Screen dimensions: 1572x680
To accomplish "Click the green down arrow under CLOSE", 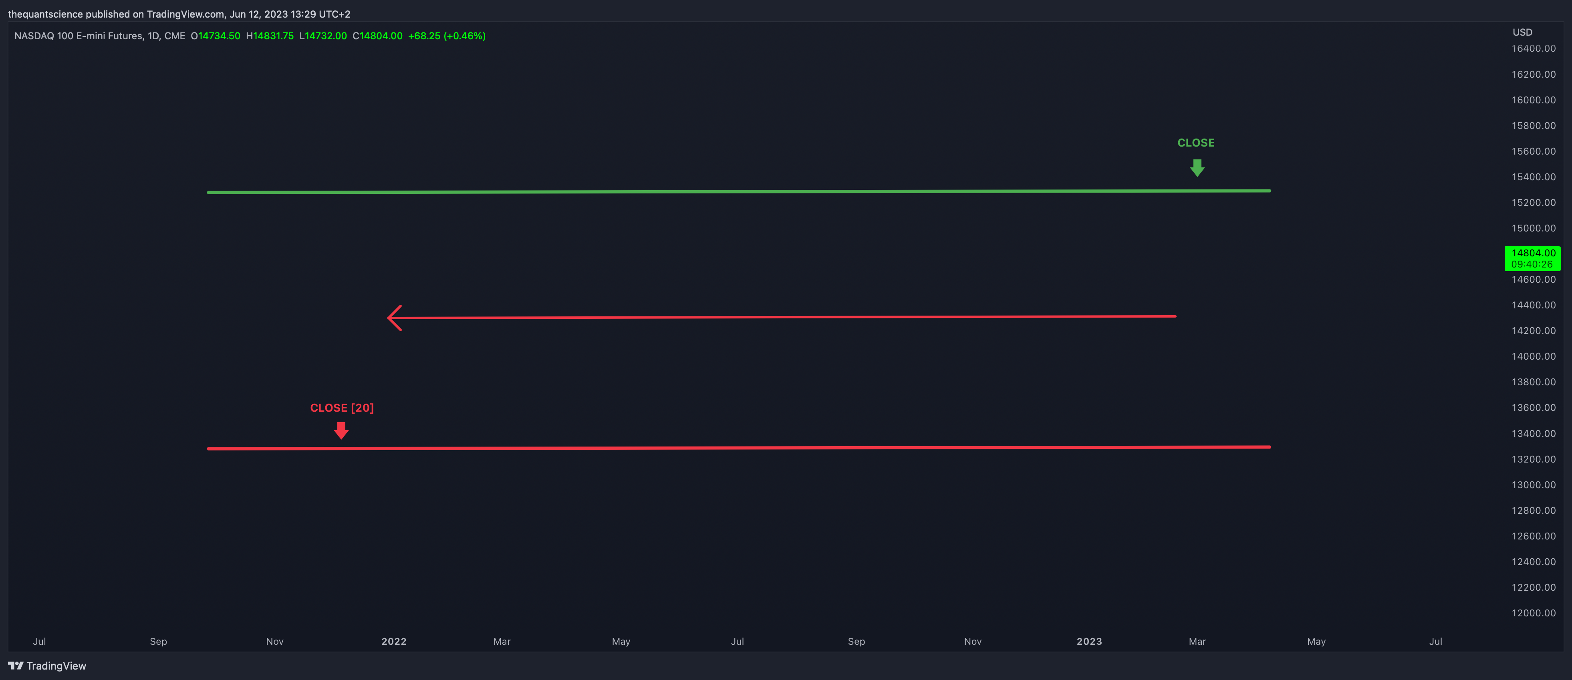I will [1197, 168].
